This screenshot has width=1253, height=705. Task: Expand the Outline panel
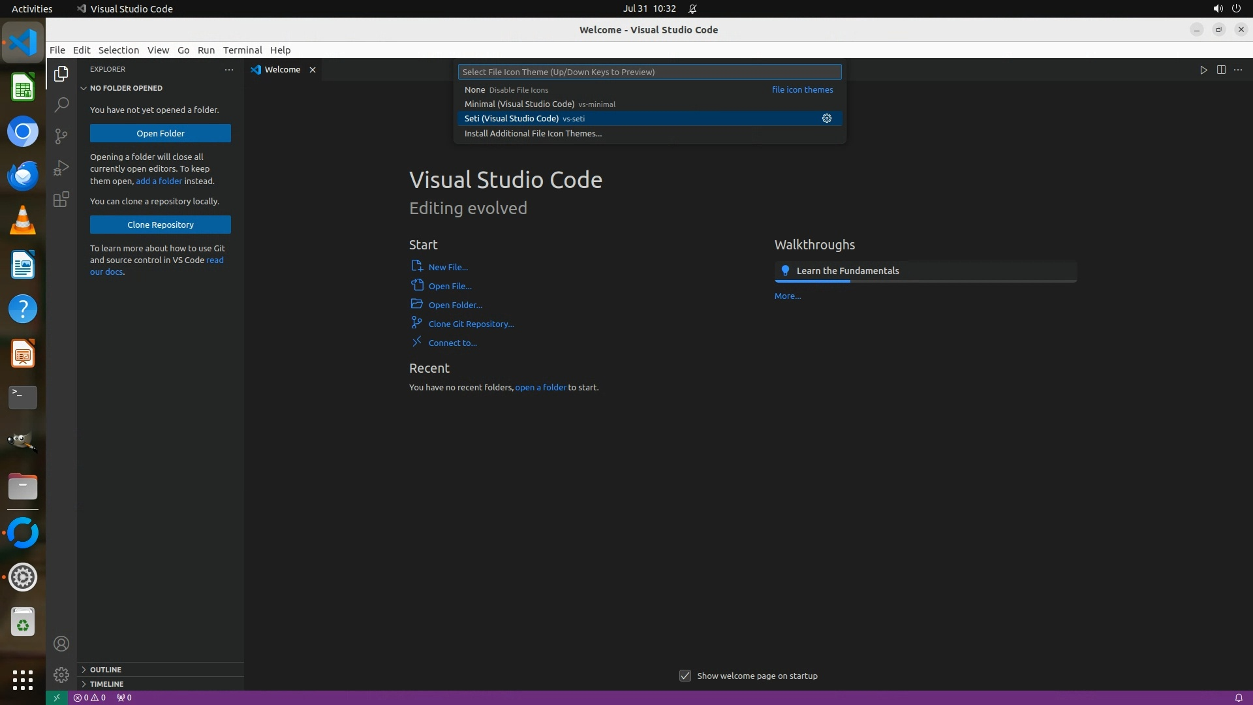106,670
